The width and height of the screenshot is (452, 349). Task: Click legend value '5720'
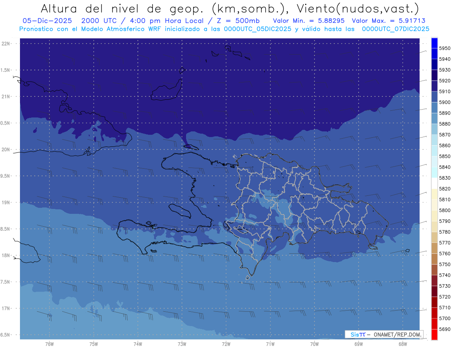tap(445, 297)
